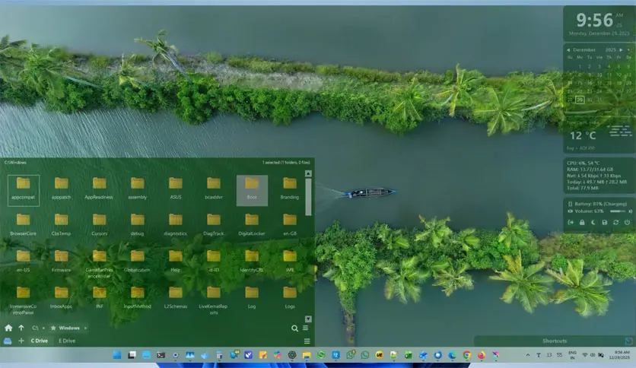The height and width of the screenshot is (368, 636).
Task: Open the Windows Start menu
Action: (117, 355)
